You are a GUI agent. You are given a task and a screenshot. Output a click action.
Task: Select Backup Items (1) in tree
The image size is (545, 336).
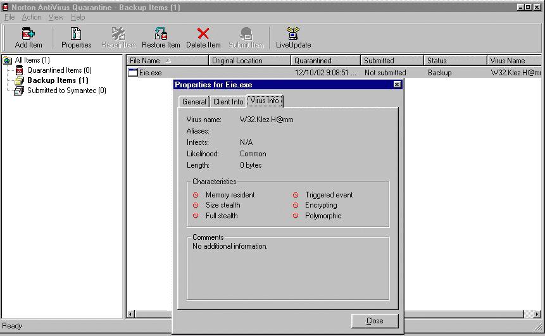tap(59, 80)
